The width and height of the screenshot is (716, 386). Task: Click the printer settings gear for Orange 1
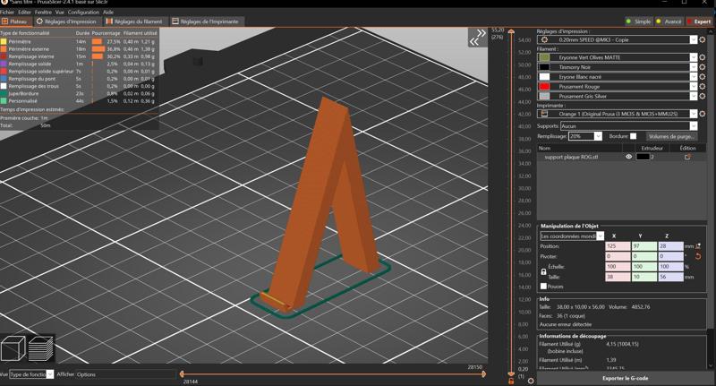(703, 115)
